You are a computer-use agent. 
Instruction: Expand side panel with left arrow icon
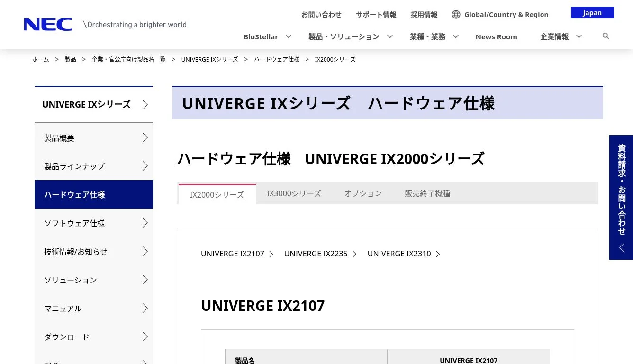pyautogui.click(x=622, y=248)
